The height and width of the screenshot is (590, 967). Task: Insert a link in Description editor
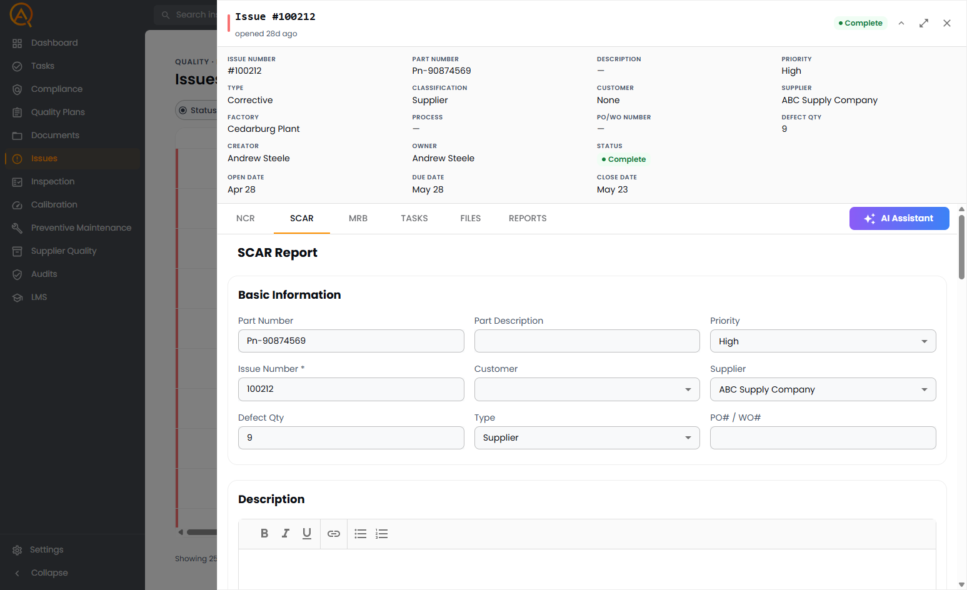tap(334, 534)
